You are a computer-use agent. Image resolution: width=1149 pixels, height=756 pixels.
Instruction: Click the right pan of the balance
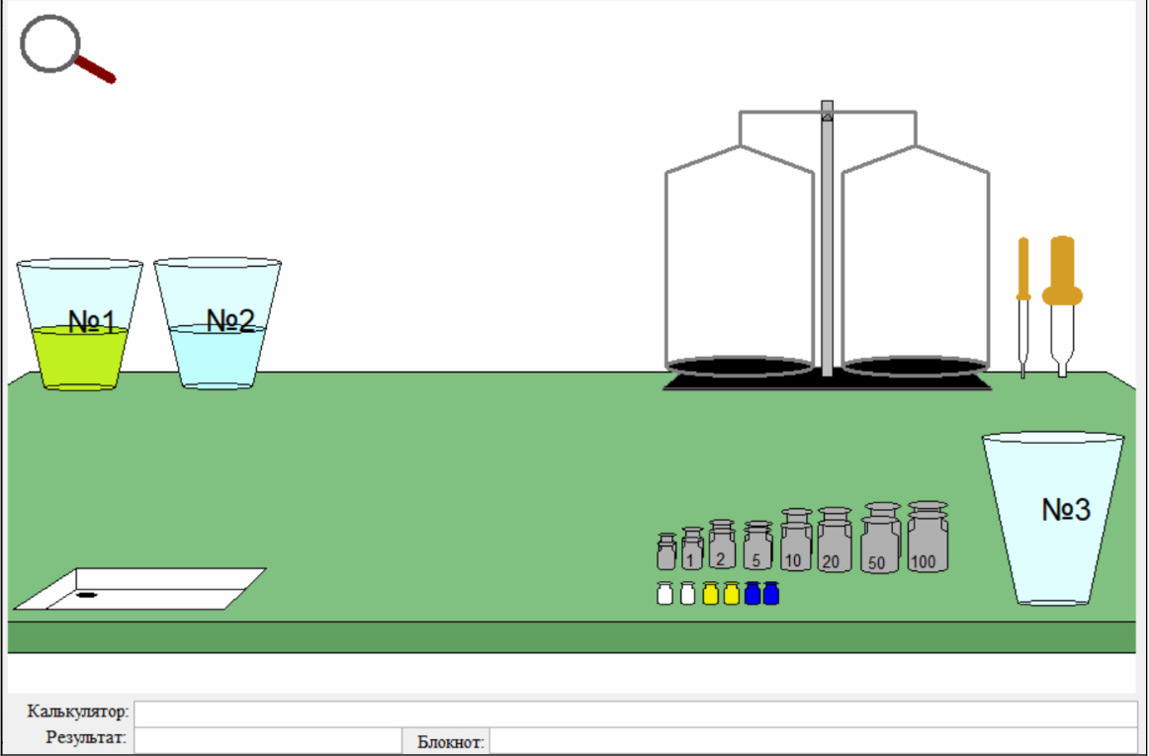[x=916, y=367]
